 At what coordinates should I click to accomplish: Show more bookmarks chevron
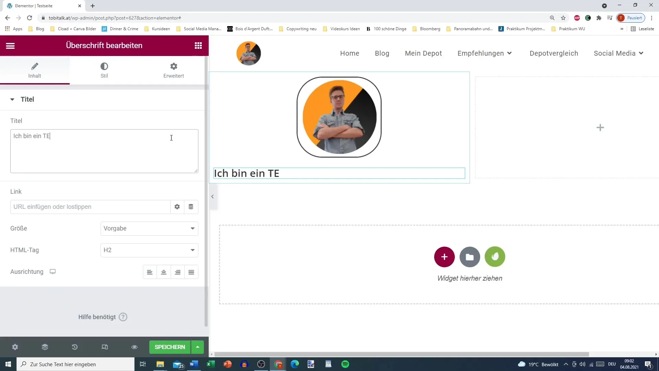(622, 29)
